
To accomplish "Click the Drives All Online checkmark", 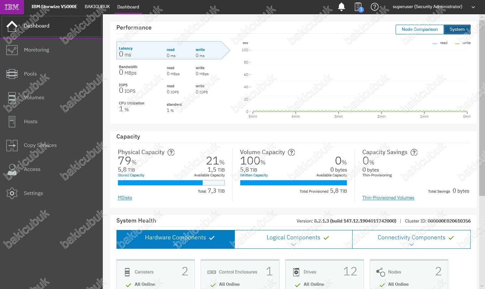I will 297,285.
